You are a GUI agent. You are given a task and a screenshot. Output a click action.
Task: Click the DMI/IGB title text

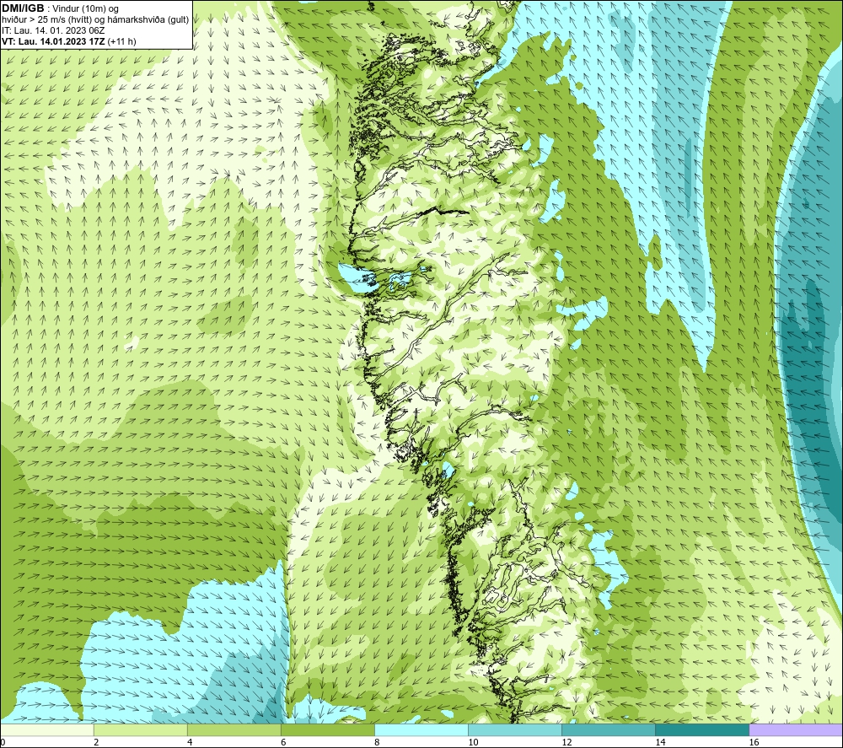click(23, 8)
